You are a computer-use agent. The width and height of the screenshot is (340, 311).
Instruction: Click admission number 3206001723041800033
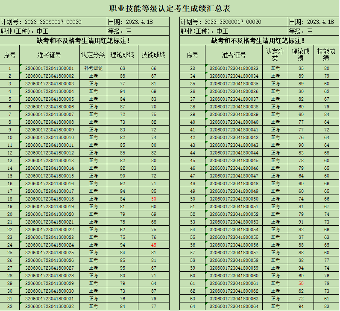point(234,68)
